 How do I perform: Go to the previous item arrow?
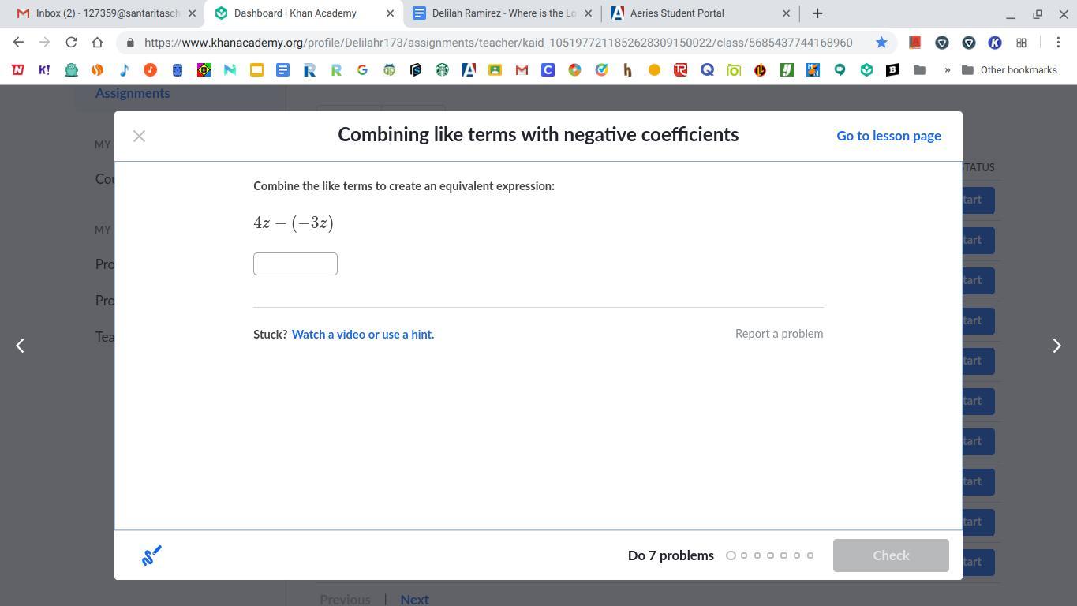pyautogui.click(x=21, y=346)
